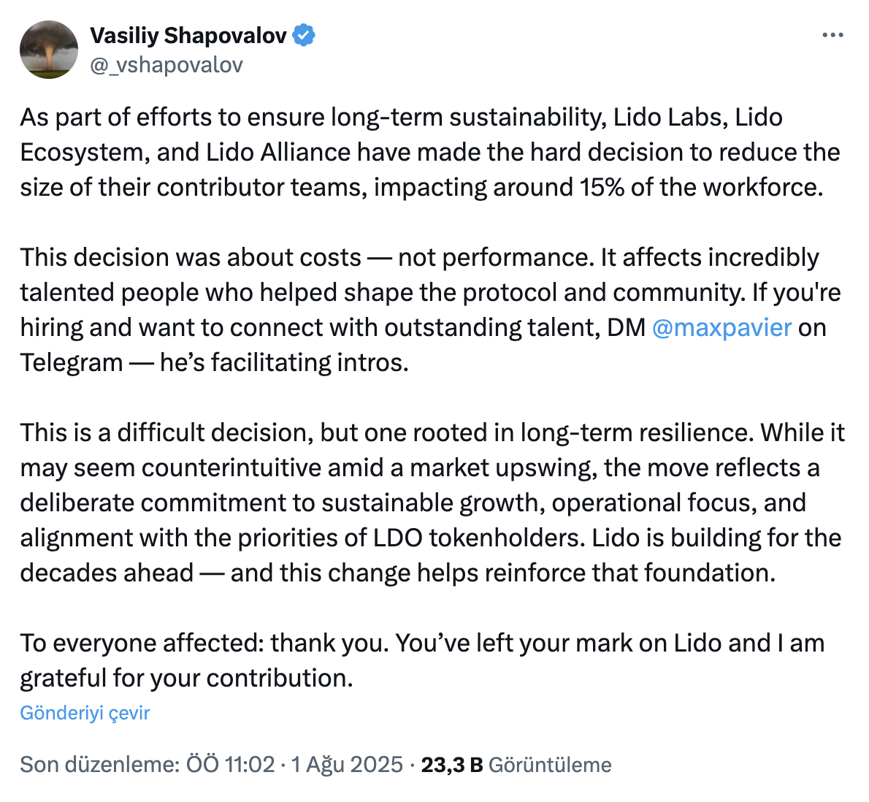869x802 pixels.
Task: Click the "grateful for your contribution" line
Action: (x=186, y=678)
